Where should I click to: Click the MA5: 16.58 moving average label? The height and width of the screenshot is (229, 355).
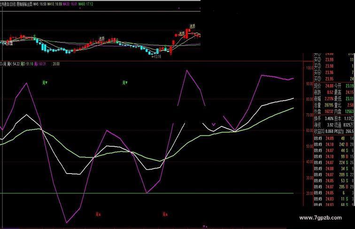(40, 4)
